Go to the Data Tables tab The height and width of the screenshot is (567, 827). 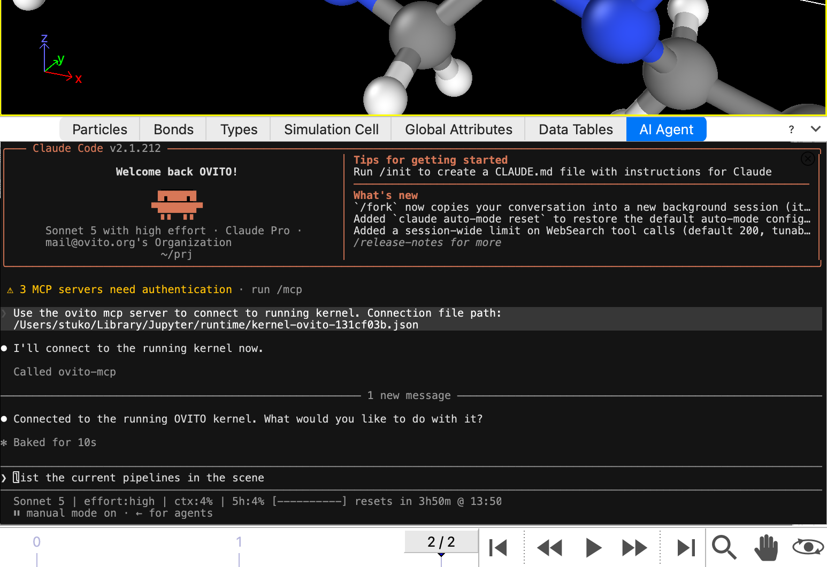[576, 129]
